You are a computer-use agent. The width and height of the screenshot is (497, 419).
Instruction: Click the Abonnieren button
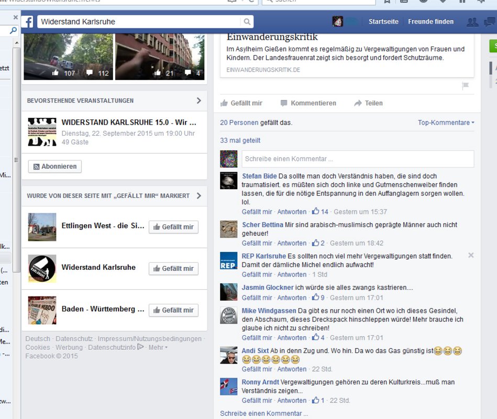coord(55,167)
